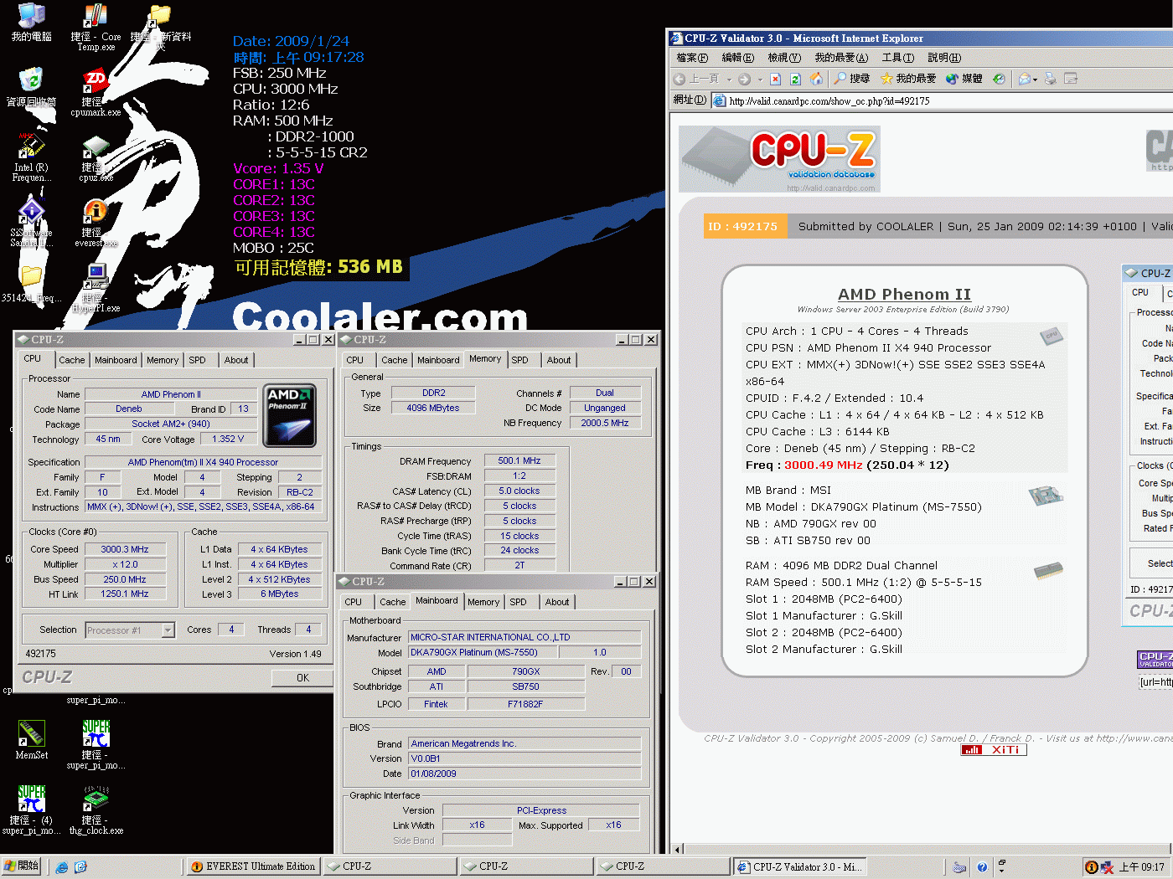Click the CPU-Z validation database logo banner
The image size is (1173, 879).
(x=779, y=159)
